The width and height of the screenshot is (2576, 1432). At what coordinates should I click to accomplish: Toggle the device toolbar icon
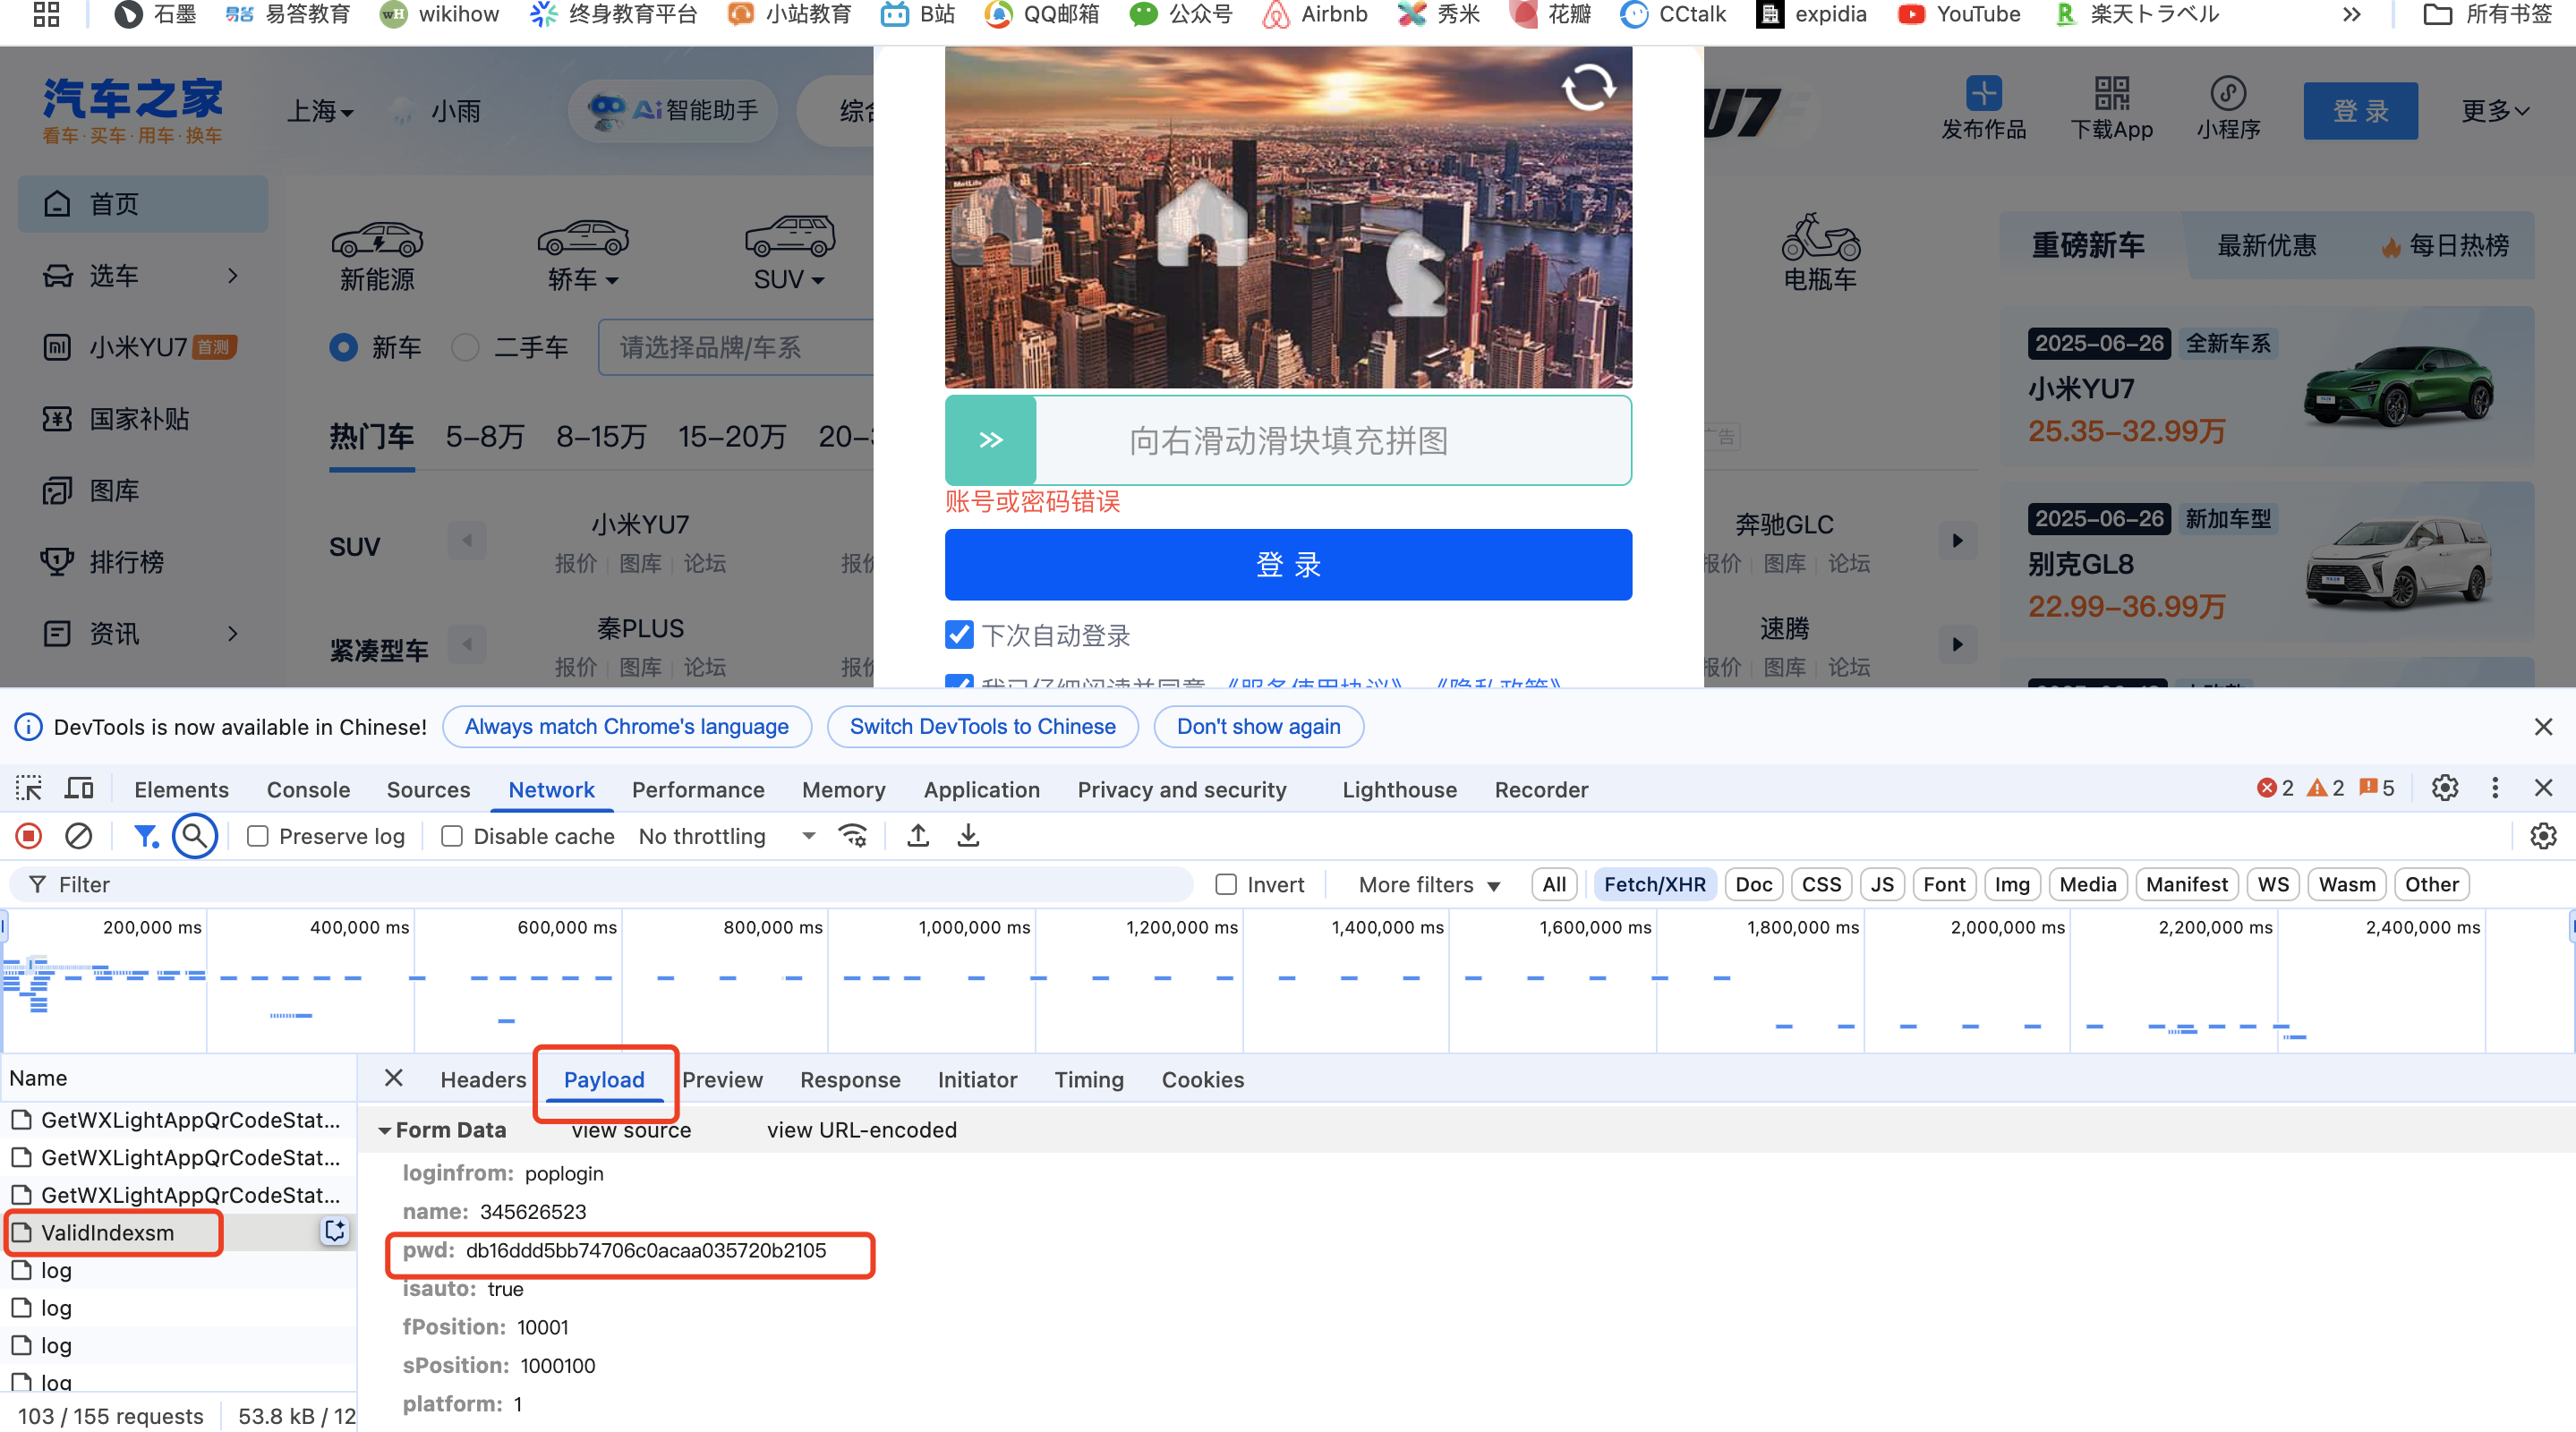[x=79, y=788]
